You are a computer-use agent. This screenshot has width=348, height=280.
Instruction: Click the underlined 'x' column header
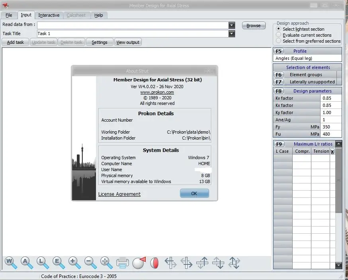click(x=332, y=152)
